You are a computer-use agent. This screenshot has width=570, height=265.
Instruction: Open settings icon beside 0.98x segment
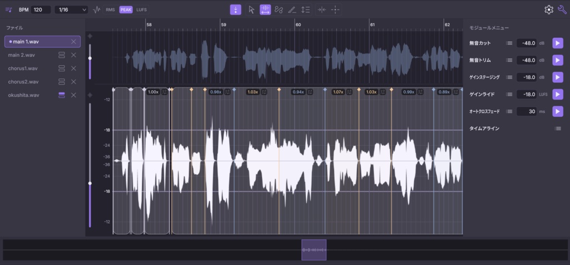[228, 92]
